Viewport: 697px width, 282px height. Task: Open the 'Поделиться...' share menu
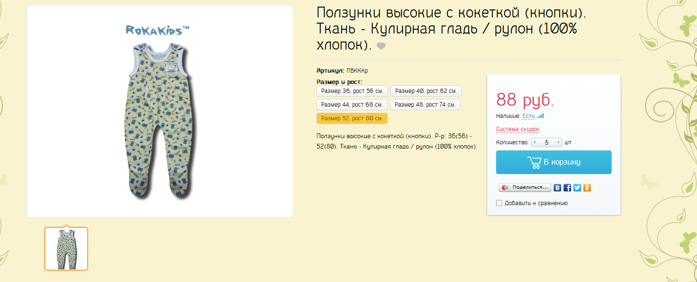[525, 188]
